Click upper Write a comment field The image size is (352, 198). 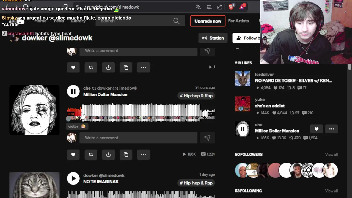[x=138, y=51]
